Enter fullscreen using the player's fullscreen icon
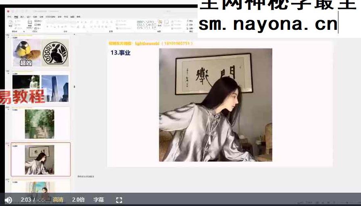The height and width of the screenshot is (206, 361). pos(119,200)
